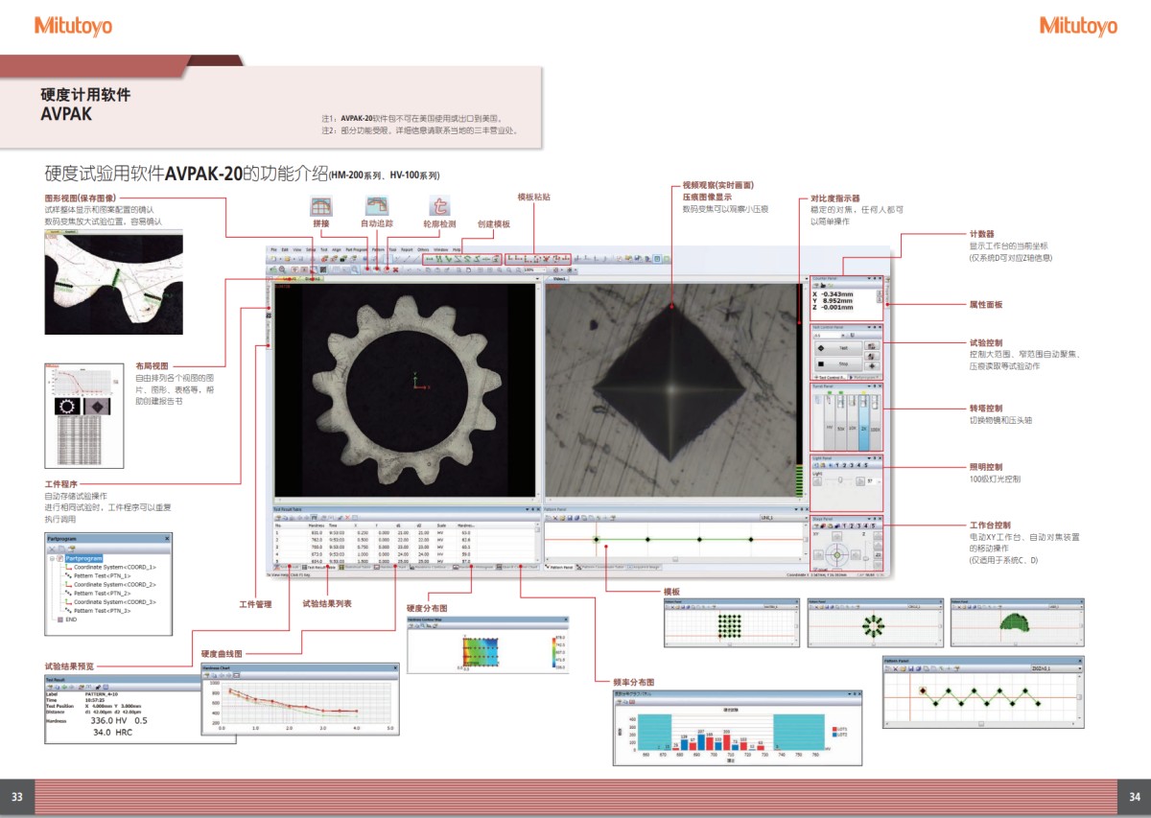
Task: Open the File menu
Action: click(273, 249)
